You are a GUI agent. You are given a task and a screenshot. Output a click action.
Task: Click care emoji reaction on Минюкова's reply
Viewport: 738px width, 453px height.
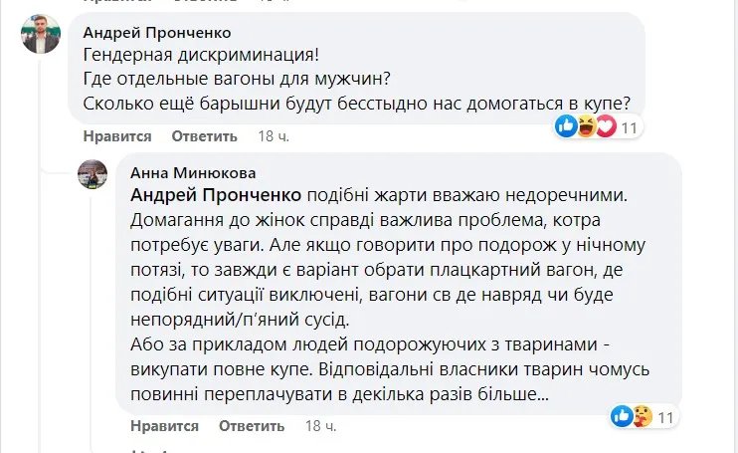(641, 416)
